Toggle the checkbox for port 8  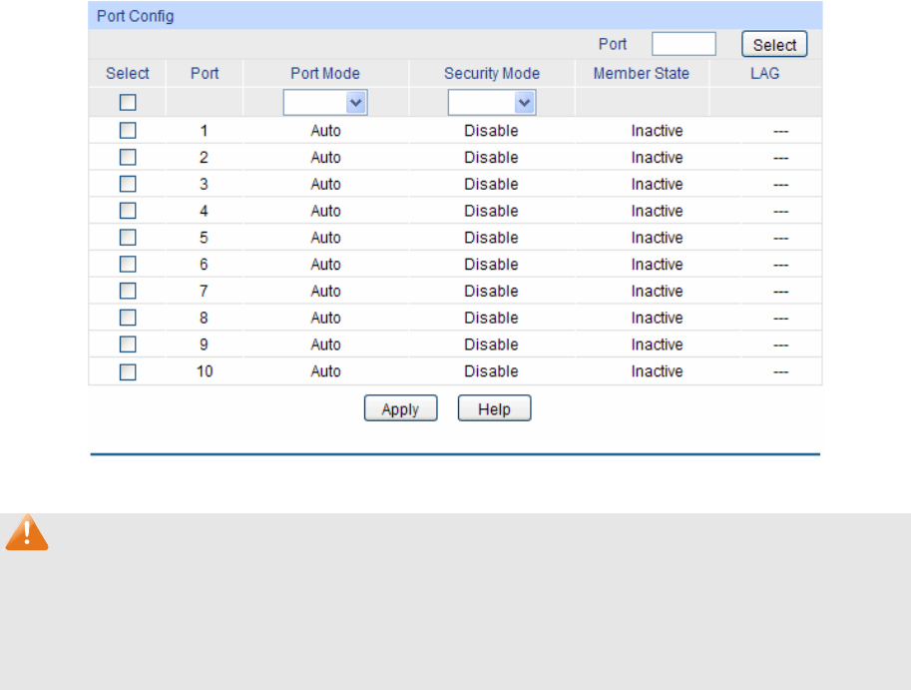[128, 318]
